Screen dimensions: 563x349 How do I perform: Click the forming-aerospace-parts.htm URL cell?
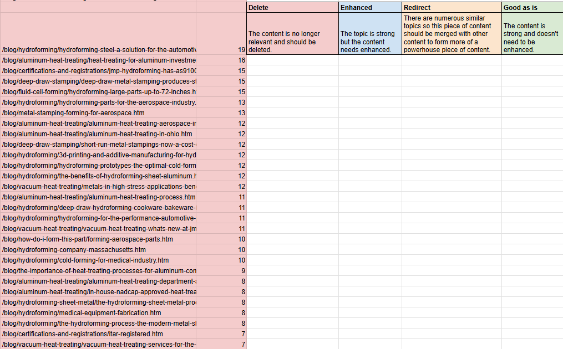pos(99,239)
